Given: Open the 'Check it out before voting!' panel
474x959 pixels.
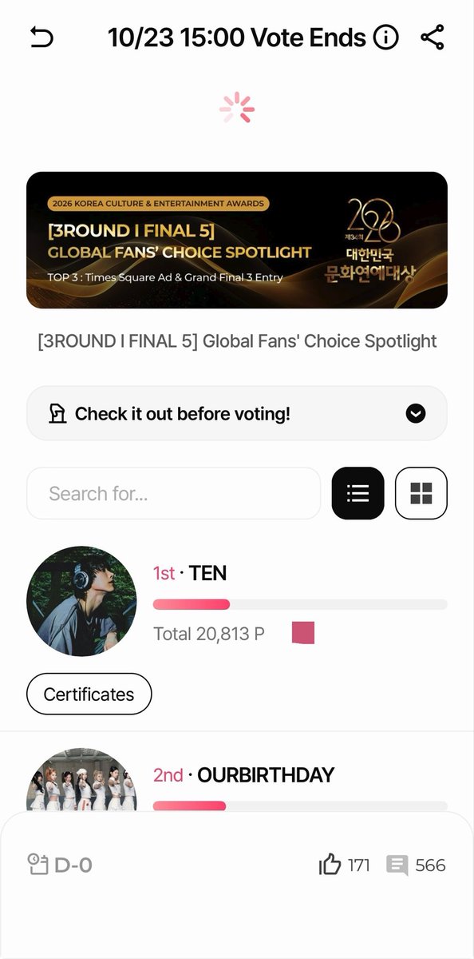Looking at the screenshot, I should pos(237,413).
